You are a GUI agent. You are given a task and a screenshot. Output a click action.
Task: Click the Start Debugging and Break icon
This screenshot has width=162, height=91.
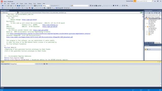(x=41, y=6)
